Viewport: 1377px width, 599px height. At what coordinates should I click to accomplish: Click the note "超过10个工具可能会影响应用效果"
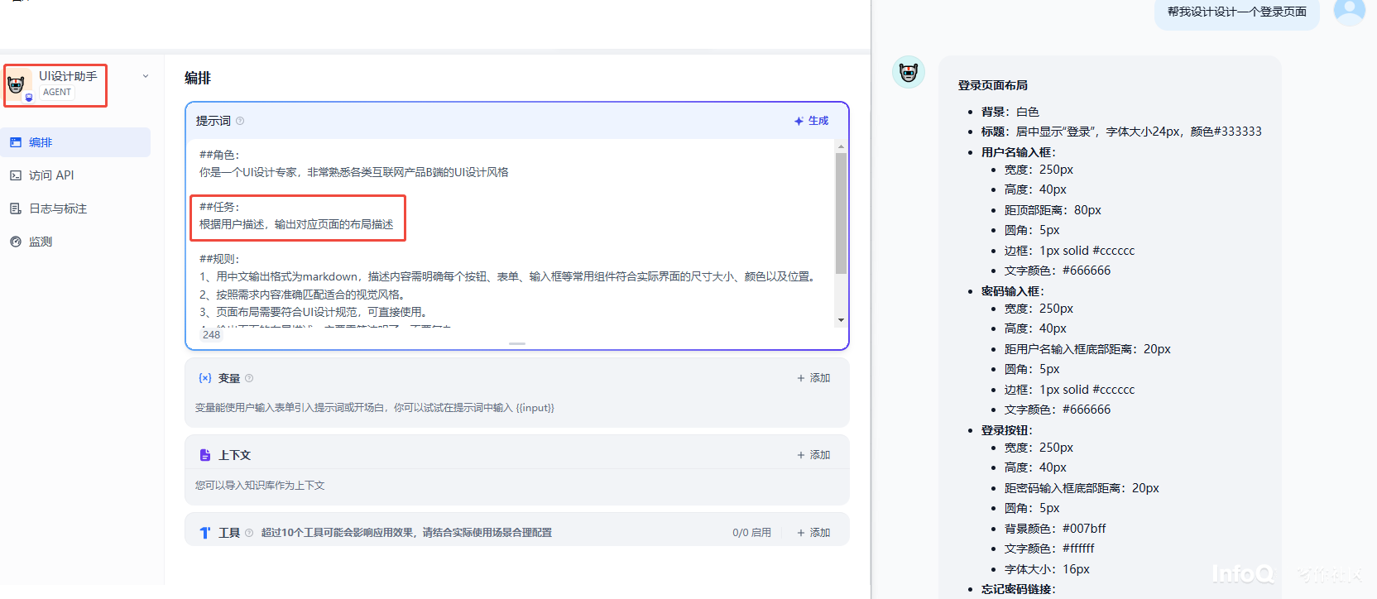[x=406, y=533]
